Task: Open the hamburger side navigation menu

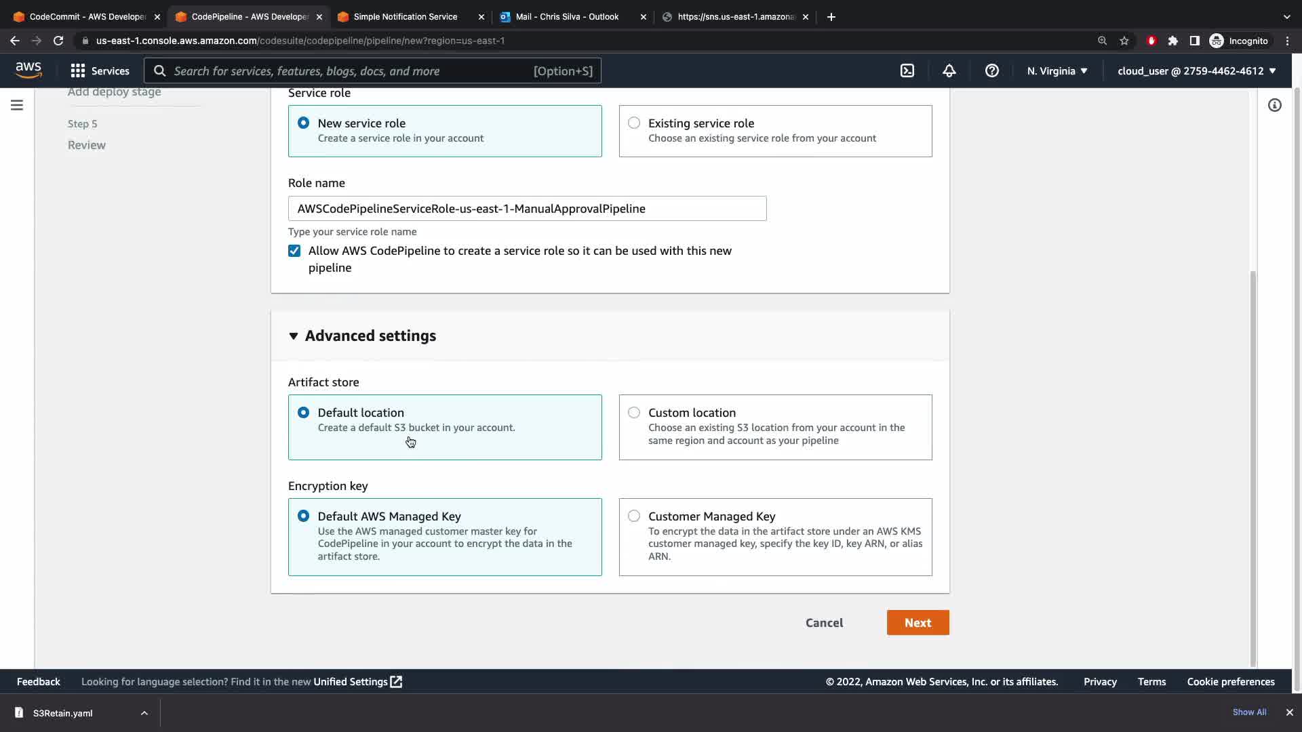Action: 17,105
